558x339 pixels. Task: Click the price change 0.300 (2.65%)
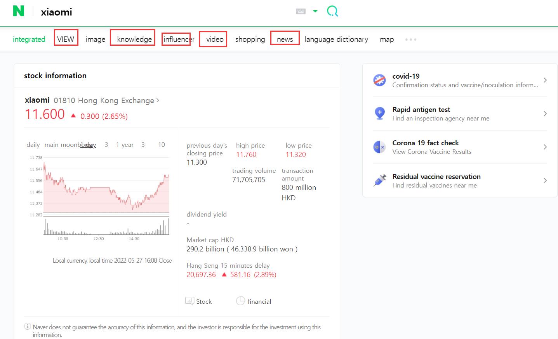pos(104,116)
